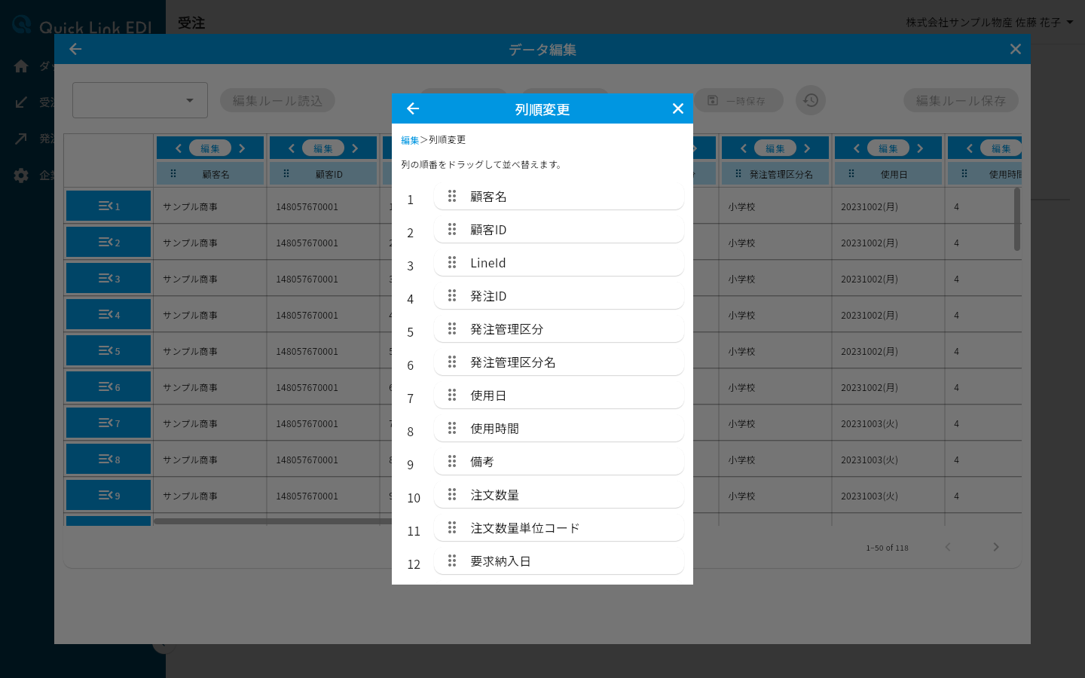Open row 5 menu button
Image resolution: width=1085 pixels, height=678 pixels.
(x=108, y=350)
